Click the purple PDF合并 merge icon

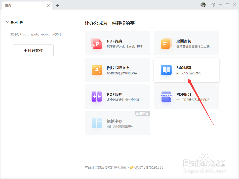click(97, 97)
